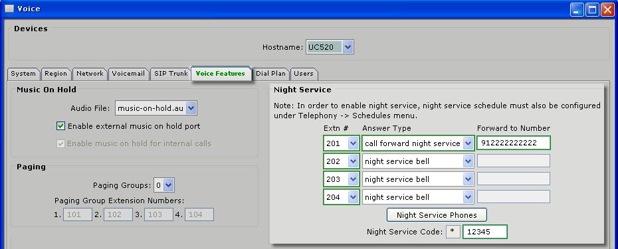Toggle Enable music on hold for internal calls
This screenshot has width=618, height=249.
60,143
